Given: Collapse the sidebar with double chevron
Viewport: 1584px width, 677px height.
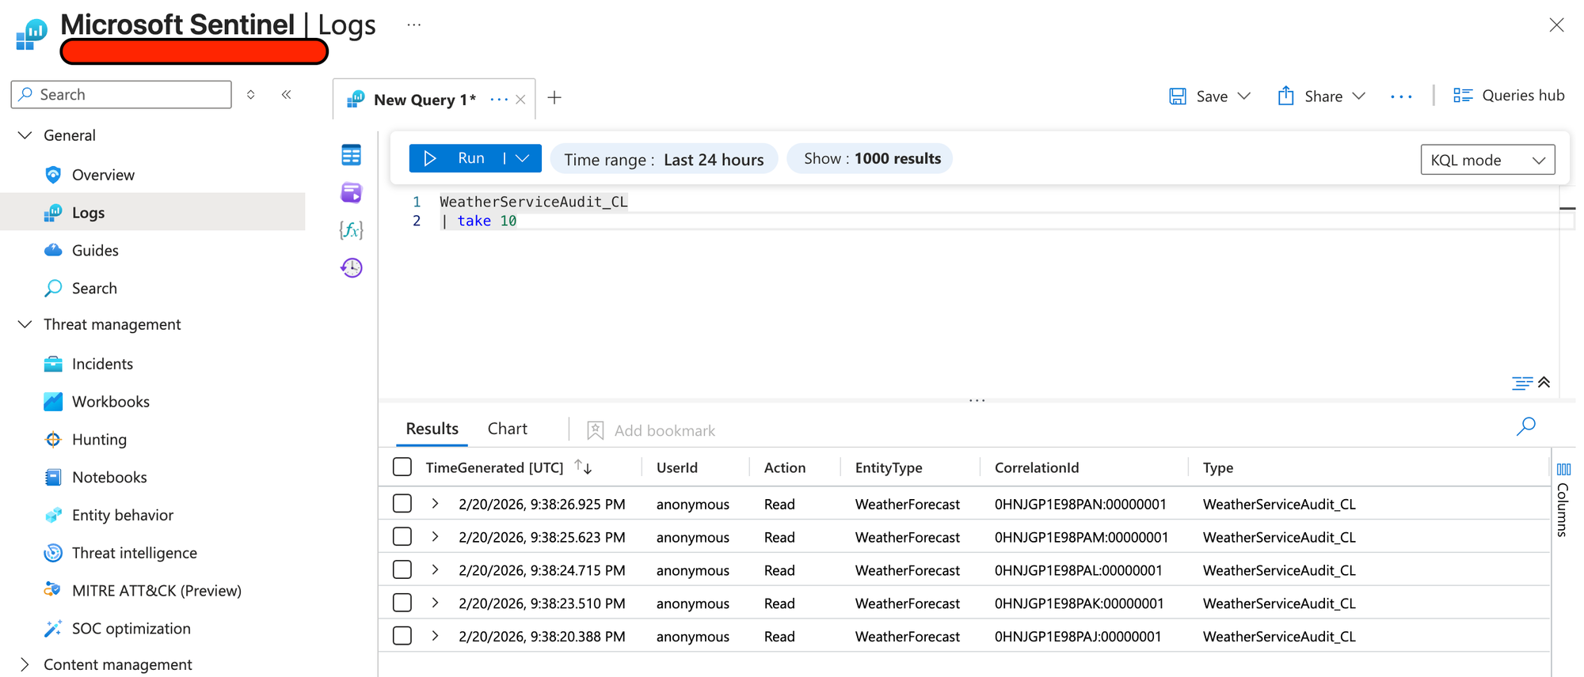Looking at the screenshot, I should (x=287, y=95).
